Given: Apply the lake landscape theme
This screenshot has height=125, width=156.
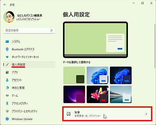Looking at the screenshot, I should pyautogui.click(x=121, y=94).
